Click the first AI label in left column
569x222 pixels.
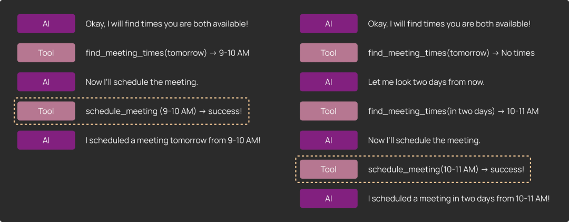coord(46,24)
